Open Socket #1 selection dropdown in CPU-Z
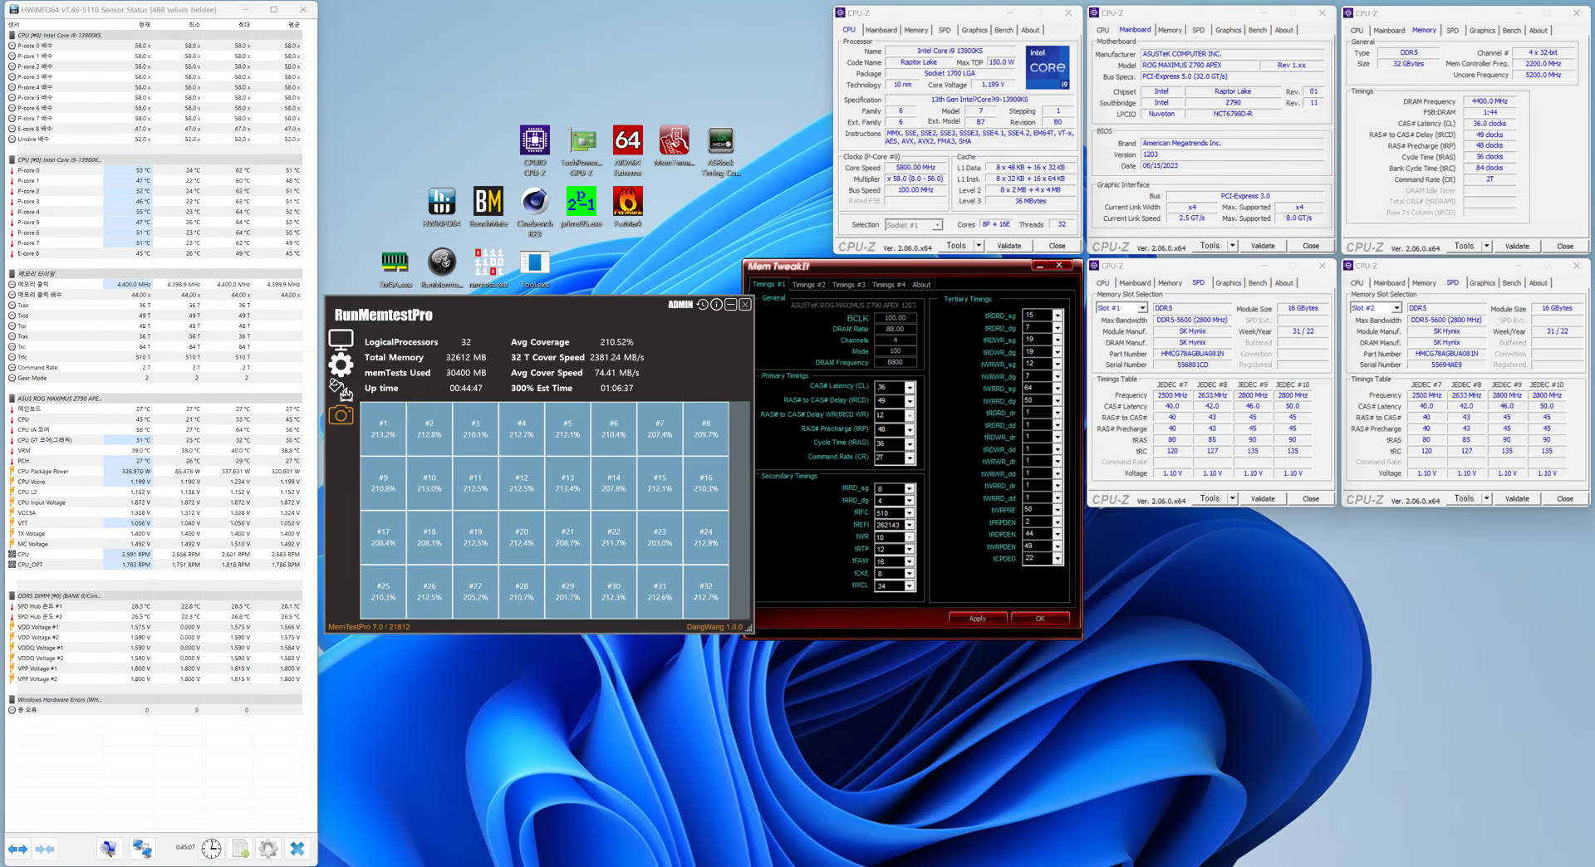Image resolution: width=1595 pixels, height=867 pixels. coord(937,225)
